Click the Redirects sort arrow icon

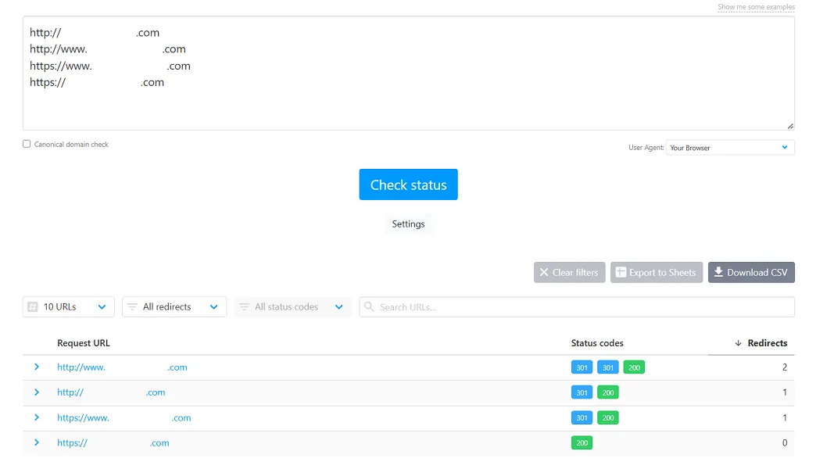738,343
